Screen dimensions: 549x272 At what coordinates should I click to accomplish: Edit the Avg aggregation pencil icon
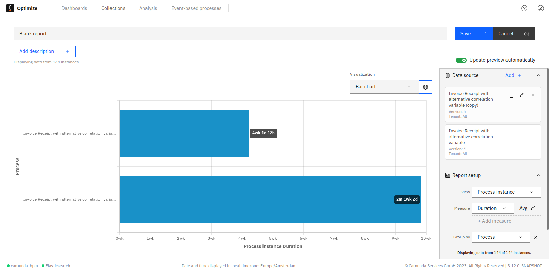point(533,208)
